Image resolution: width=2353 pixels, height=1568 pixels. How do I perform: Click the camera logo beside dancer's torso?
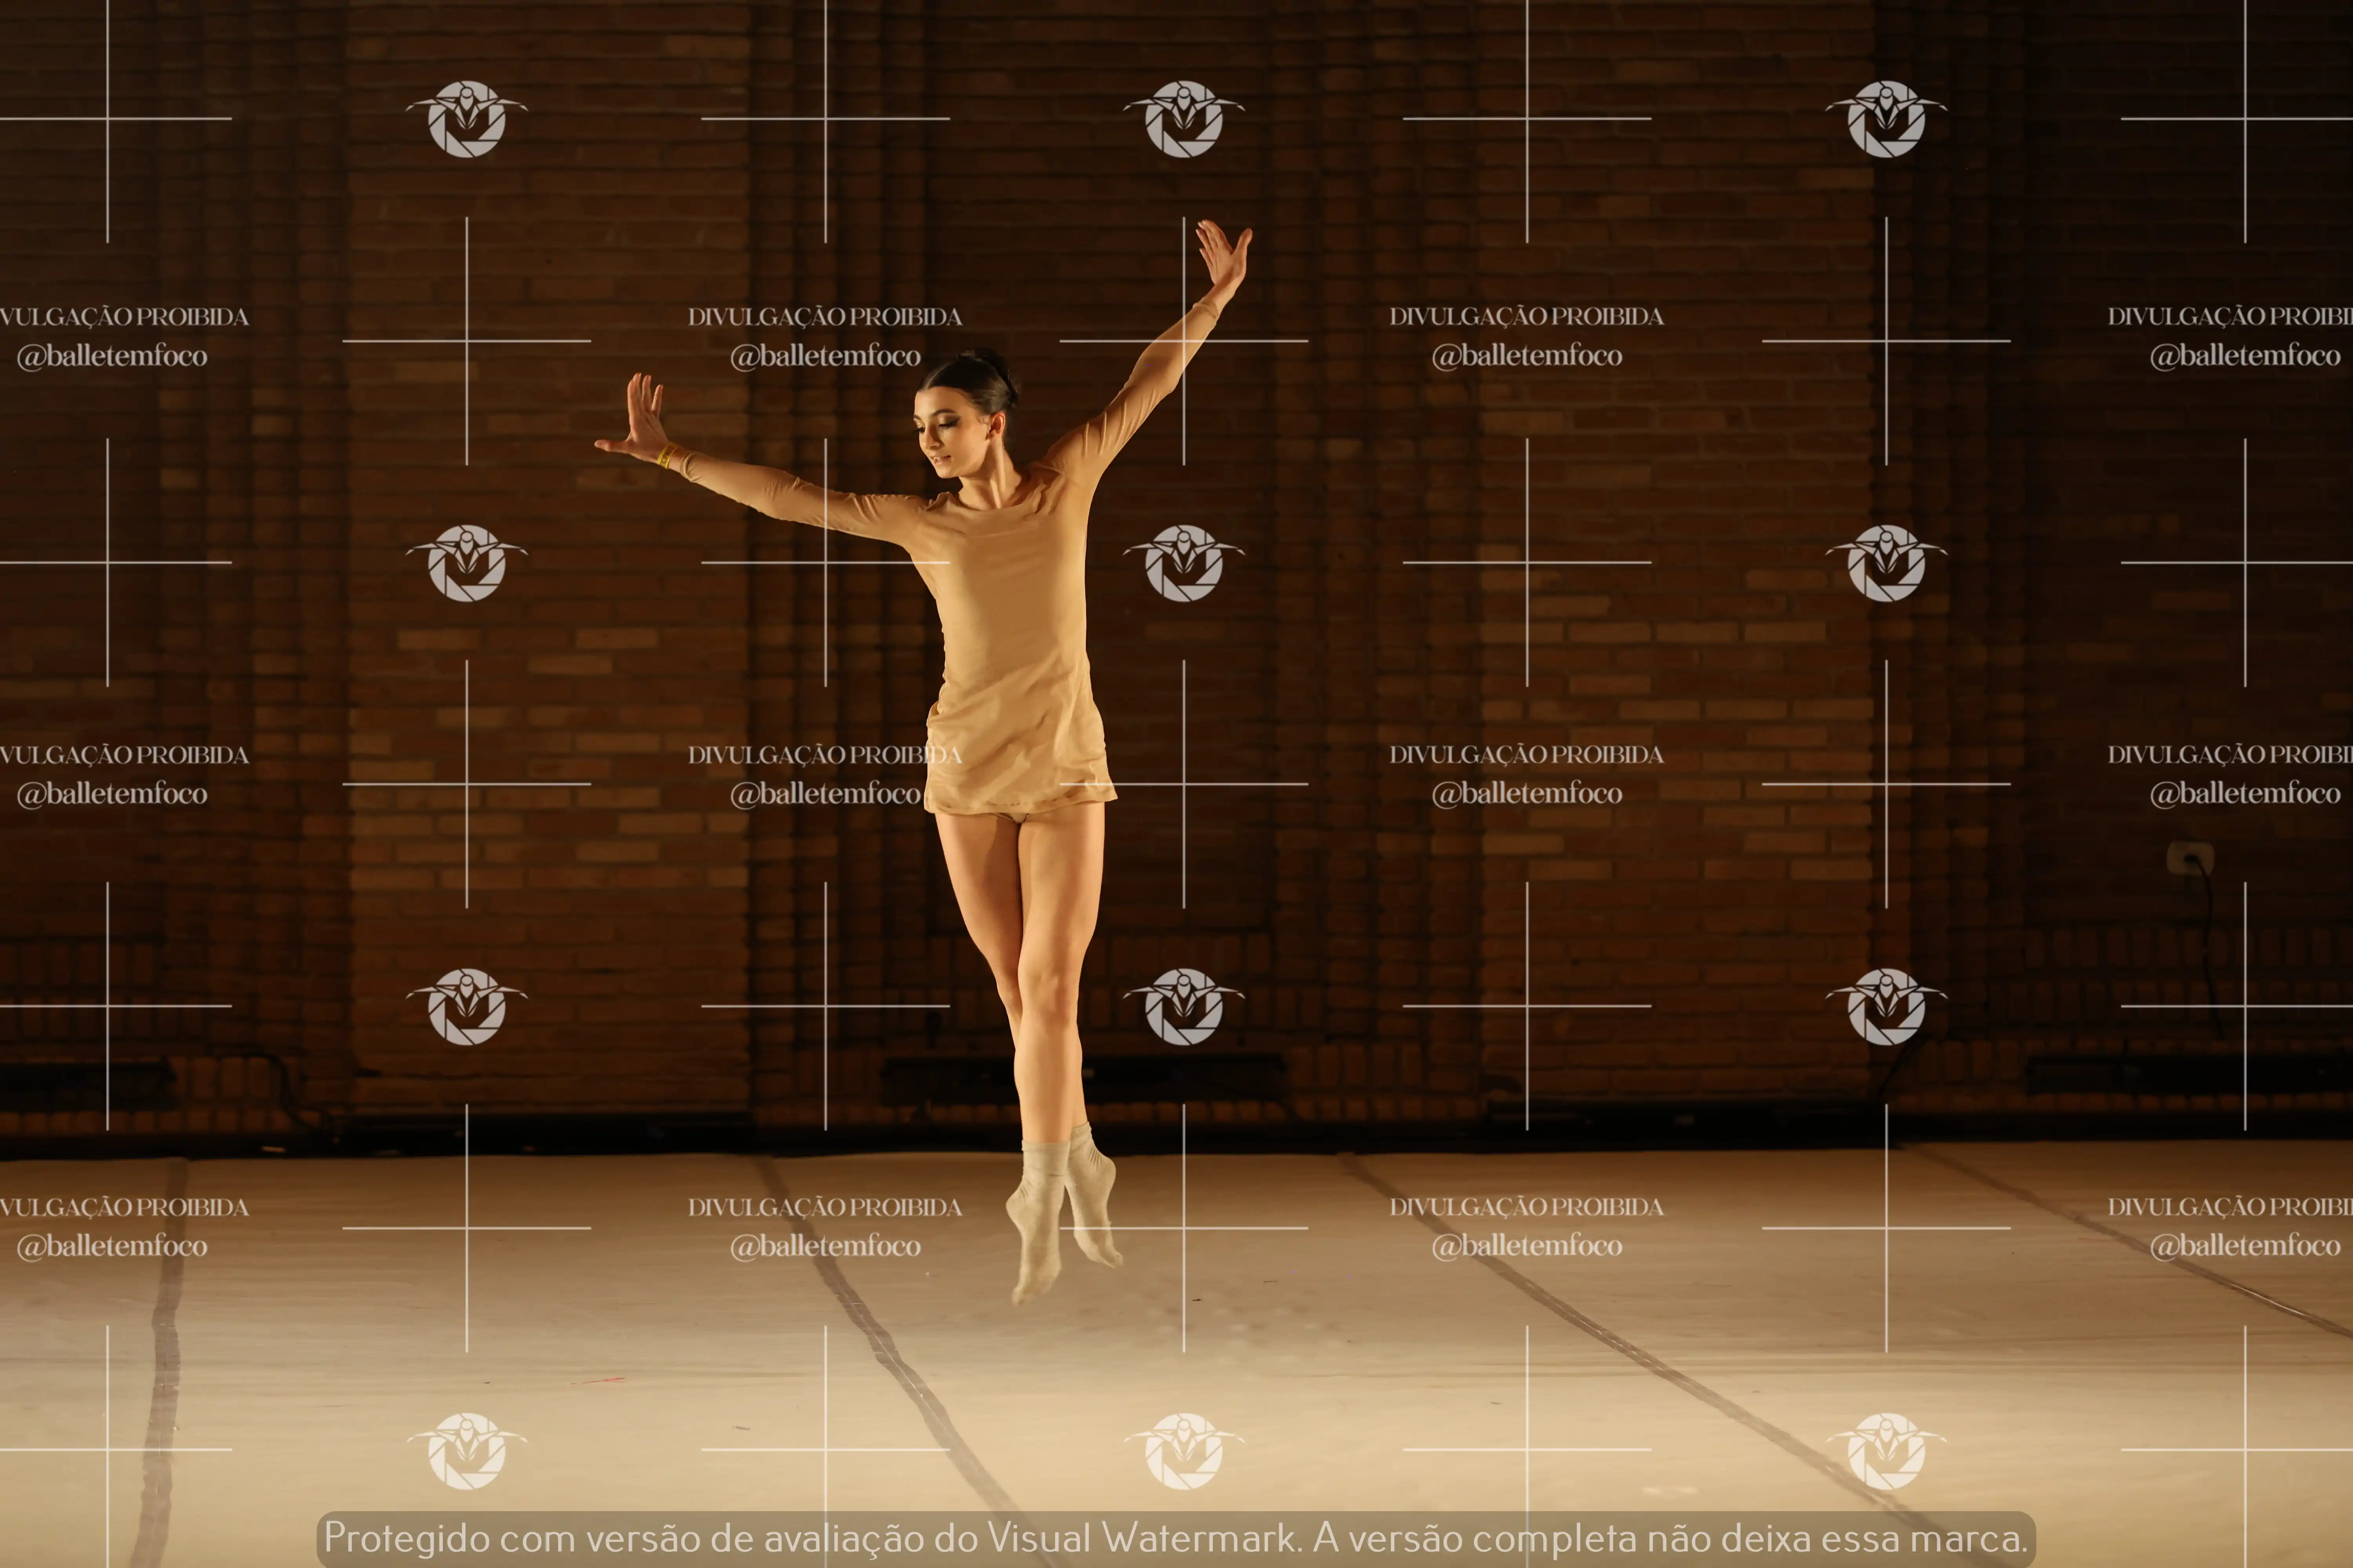(x=1184, y=563)
